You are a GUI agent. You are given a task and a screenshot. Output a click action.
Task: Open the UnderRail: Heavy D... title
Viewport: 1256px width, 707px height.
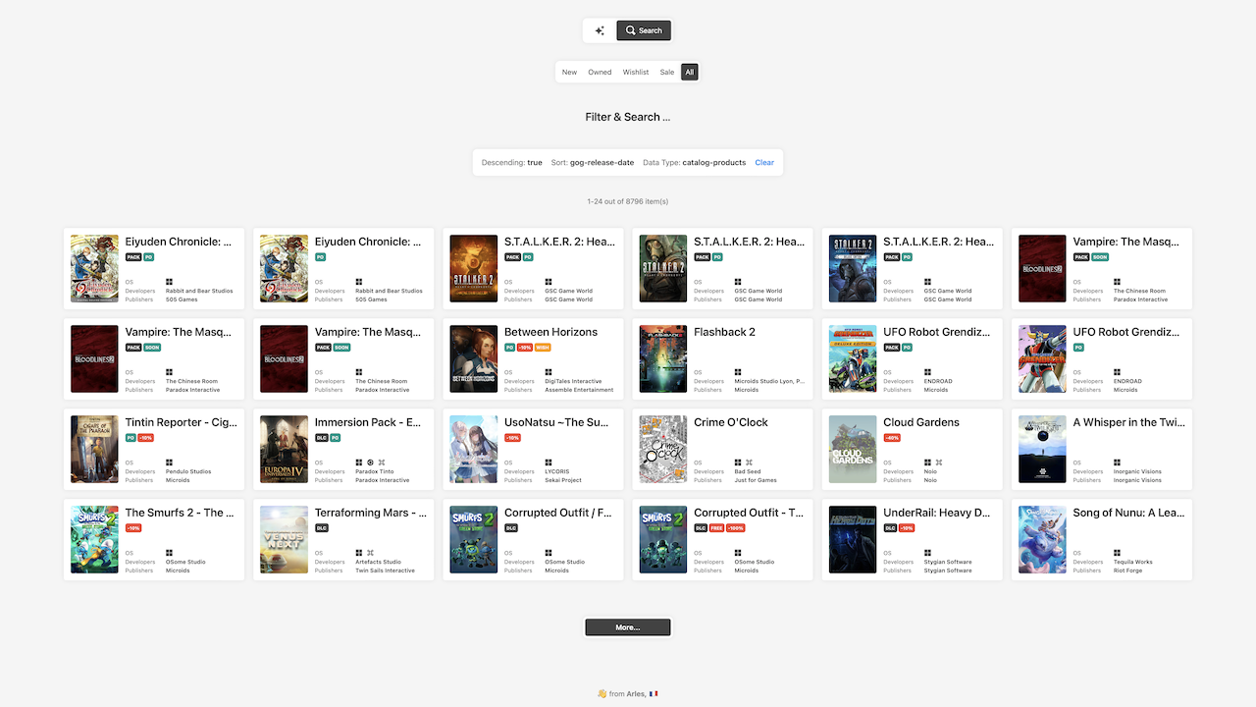937,513
